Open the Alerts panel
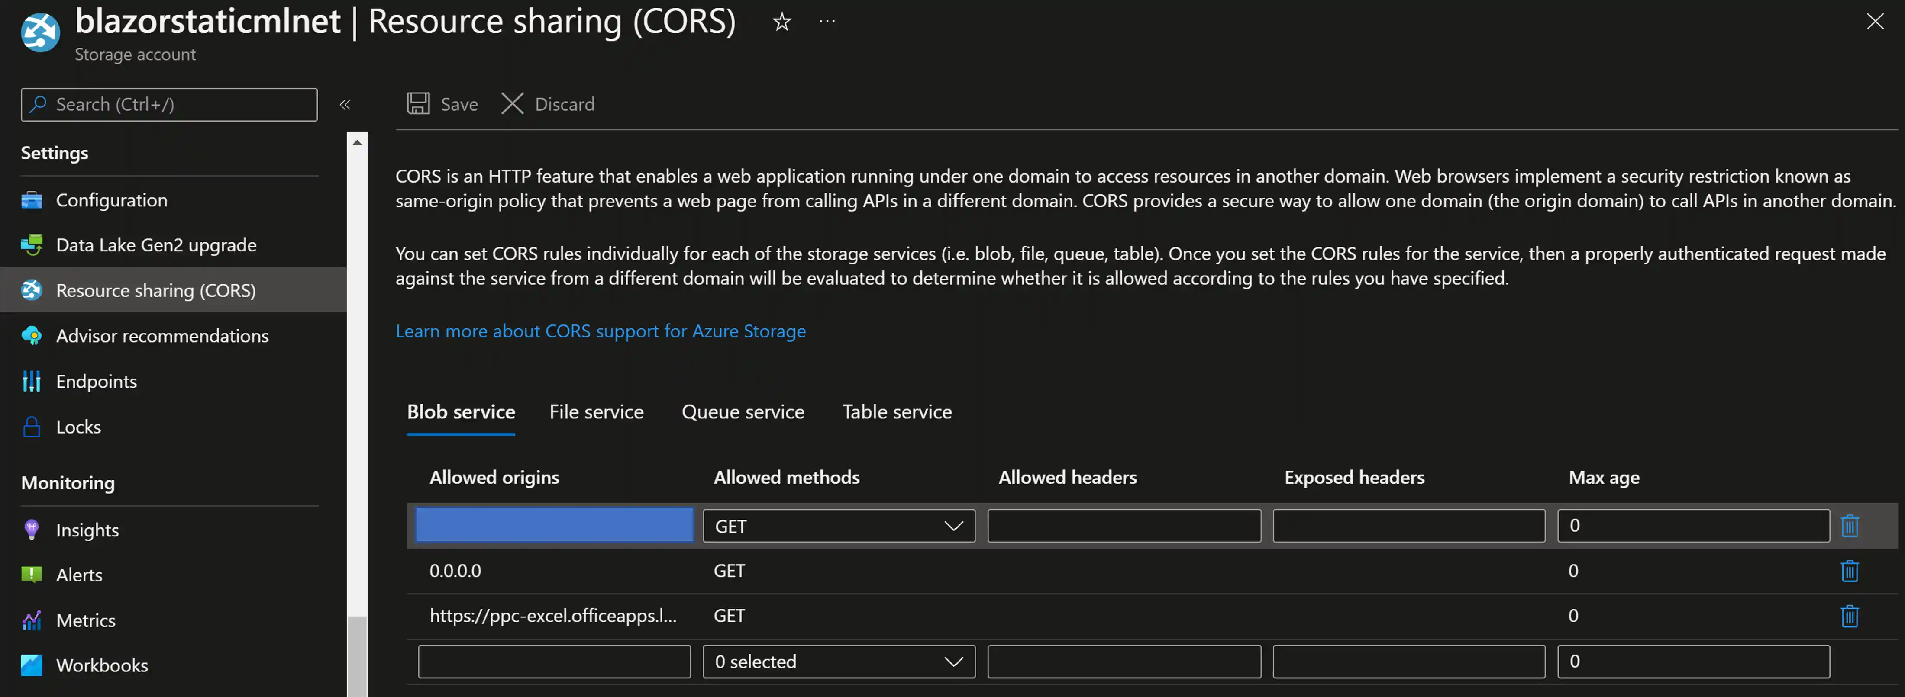Screen dimensions: 1905x697 [80, 574]
